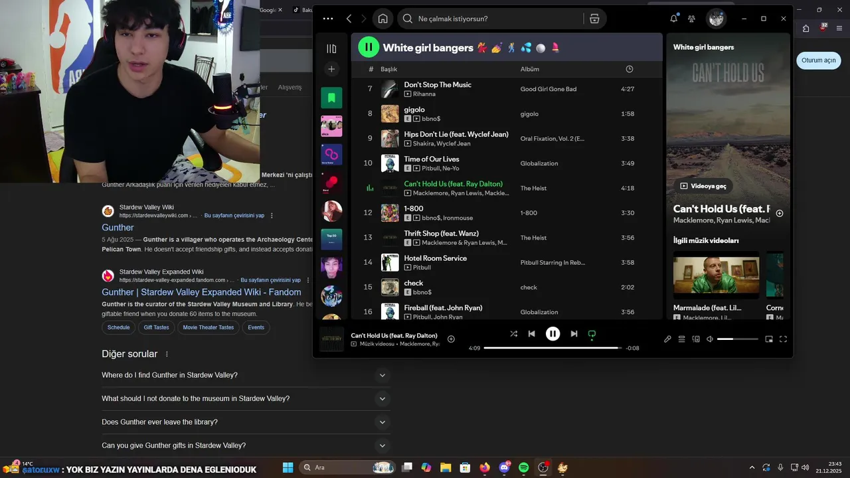Sort tracks by the duration clock icon

pos(629,69)
